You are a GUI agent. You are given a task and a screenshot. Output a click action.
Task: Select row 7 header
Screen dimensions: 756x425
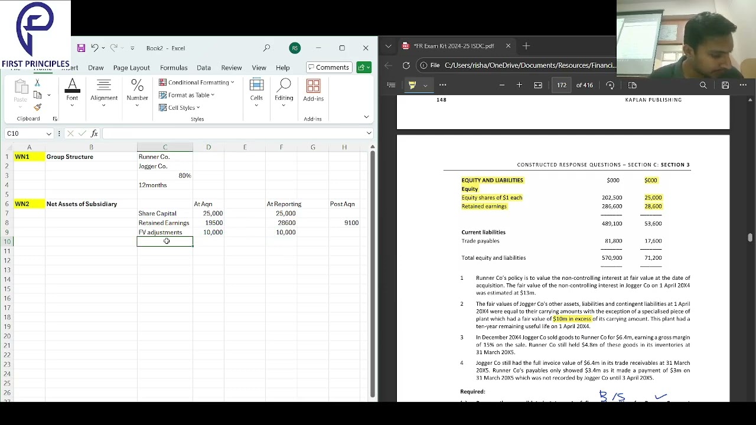click(7, 213)
